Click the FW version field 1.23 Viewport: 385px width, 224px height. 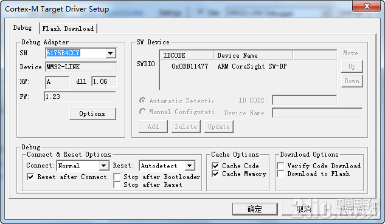point(80,97)
